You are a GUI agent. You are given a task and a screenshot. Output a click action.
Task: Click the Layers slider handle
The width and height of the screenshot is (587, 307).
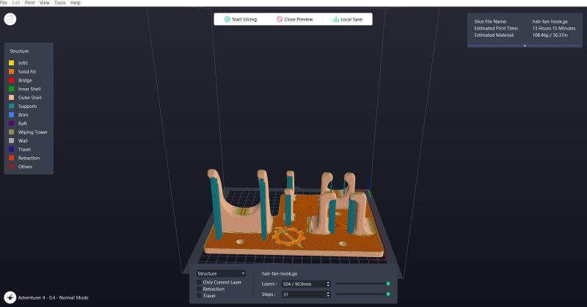[x=388, y=283]
